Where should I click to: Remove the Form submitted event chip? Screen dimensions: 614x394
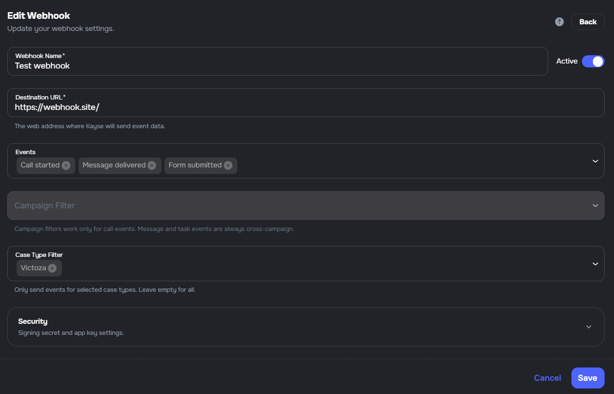tap(228, 165)
